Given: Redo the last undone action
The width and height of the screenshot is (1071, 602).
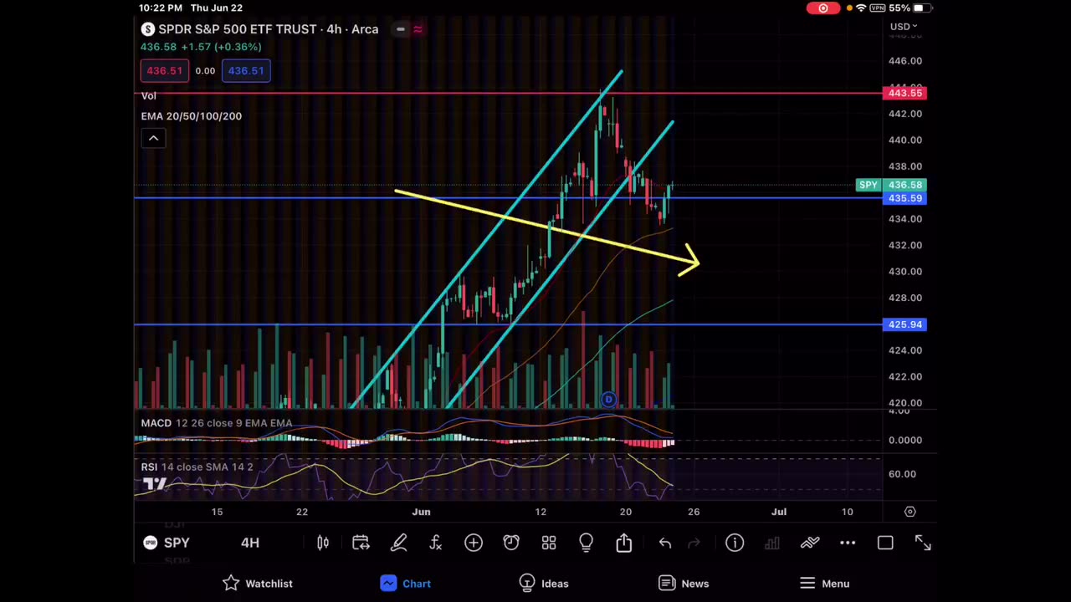Looking at the screenshot, I should (x=694, y=543).
